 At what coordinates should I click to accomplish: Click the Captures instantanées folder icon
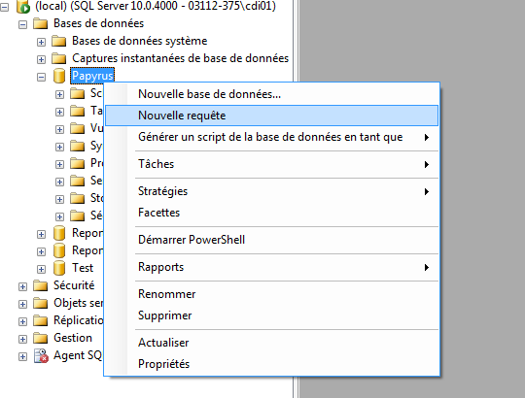(x=59, y=58)
